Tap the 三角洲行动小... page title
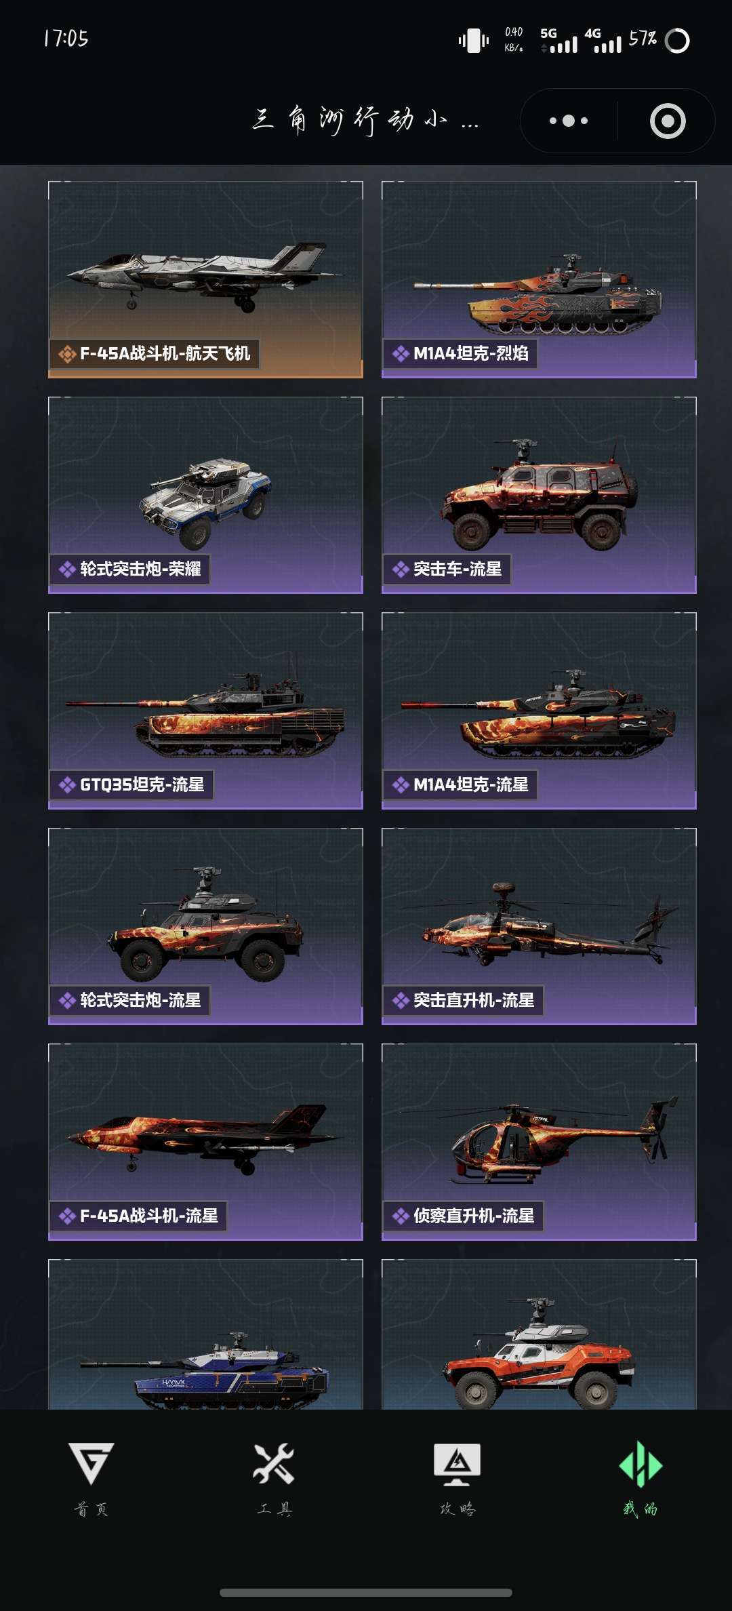 (x=365, y=121)
